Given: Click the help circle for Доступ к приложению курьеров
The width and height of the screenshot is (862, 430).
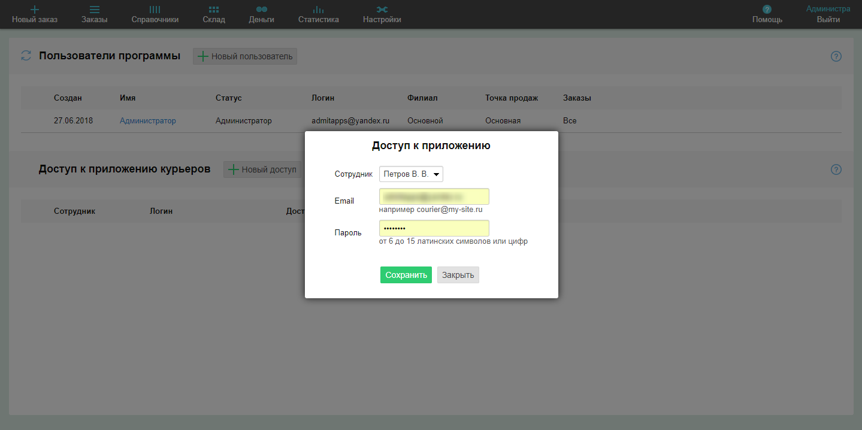Looking at the screenshot, I should (x=836, y=169).
